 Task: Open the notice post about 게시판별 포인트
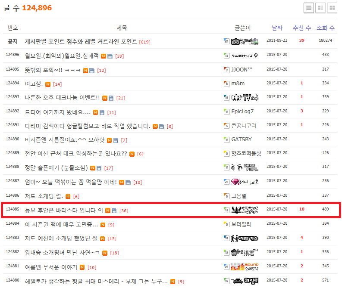tap(81, 42)
